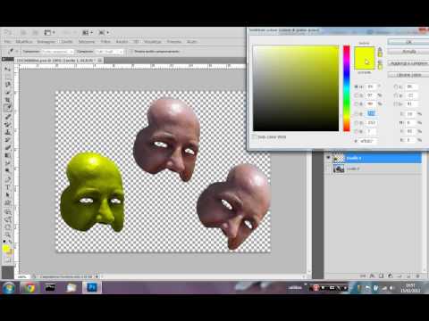Open the Dimensione campione dropdown
Image resolution: width=429 pixels, height=321 pixels.
coord(57,52)
